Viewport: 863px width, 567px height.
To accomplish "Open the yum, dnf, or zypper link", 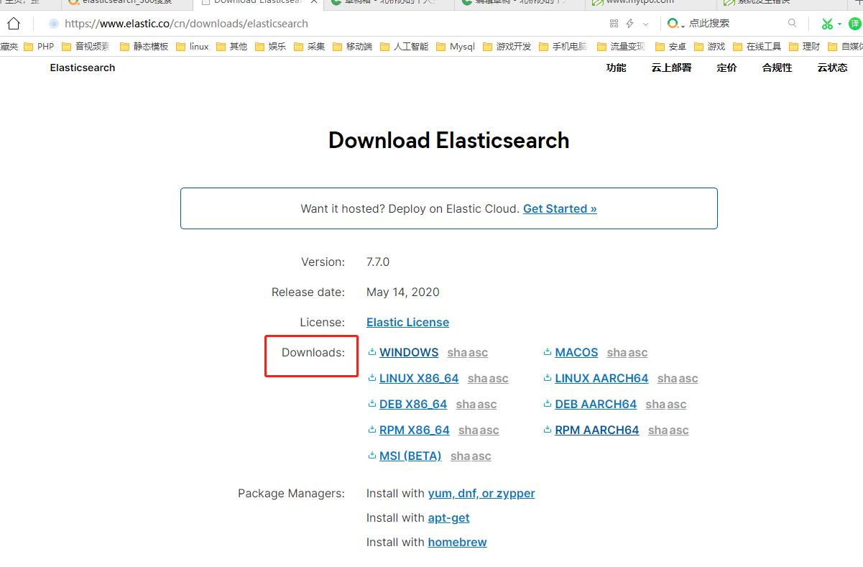I will [481, 493].
